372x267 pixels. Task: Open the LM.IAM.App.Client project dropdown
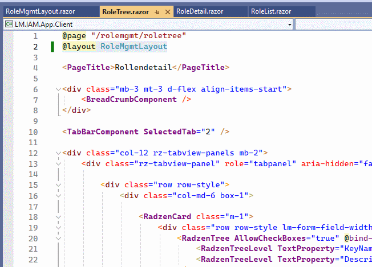290,24
